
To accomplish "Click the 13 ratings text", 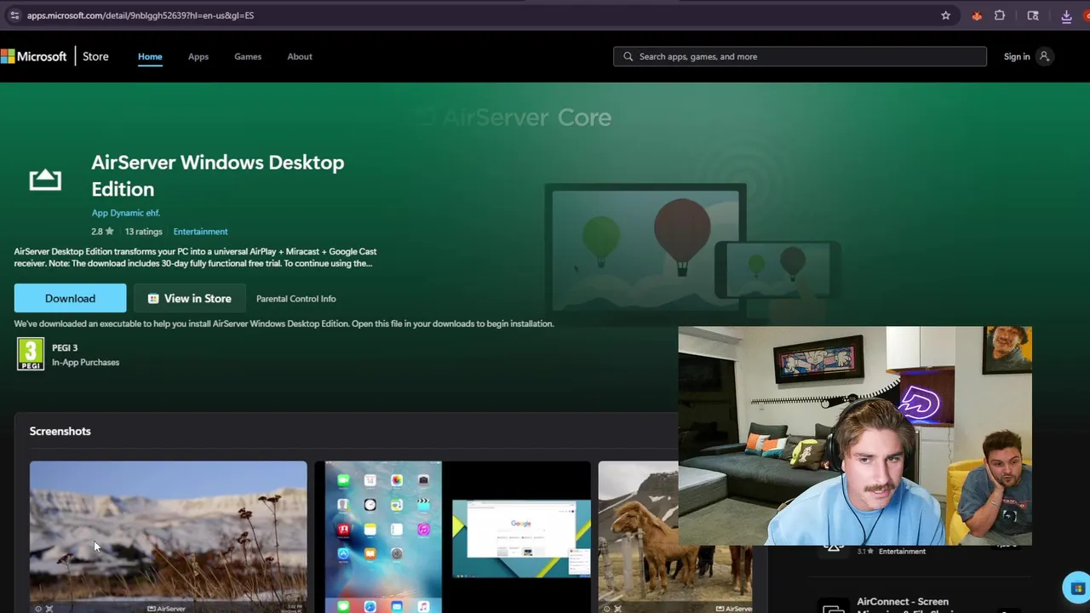I will coord(143,232).
